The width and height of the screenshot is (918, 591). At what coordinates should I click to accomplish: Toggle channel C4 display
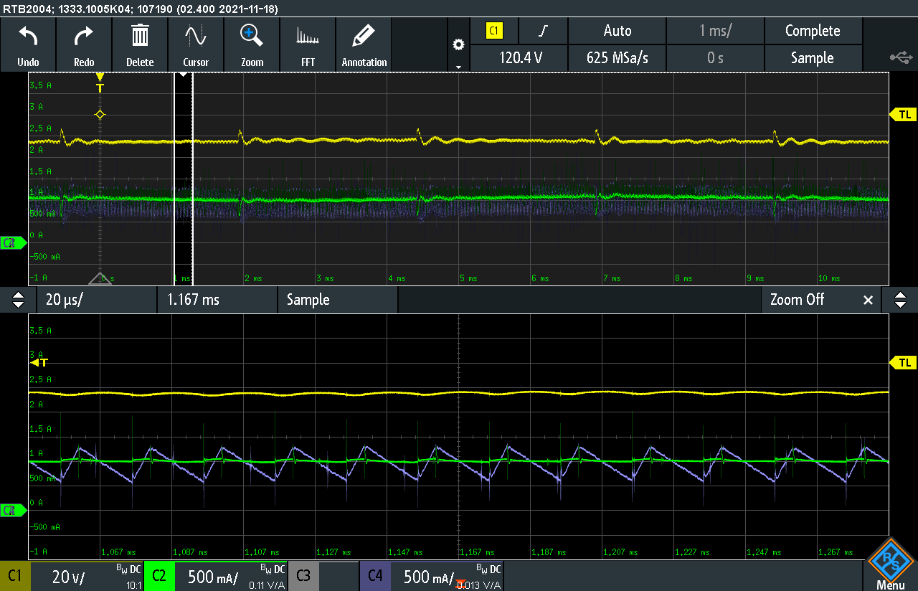pyautogui.click(x=374, y=576)
